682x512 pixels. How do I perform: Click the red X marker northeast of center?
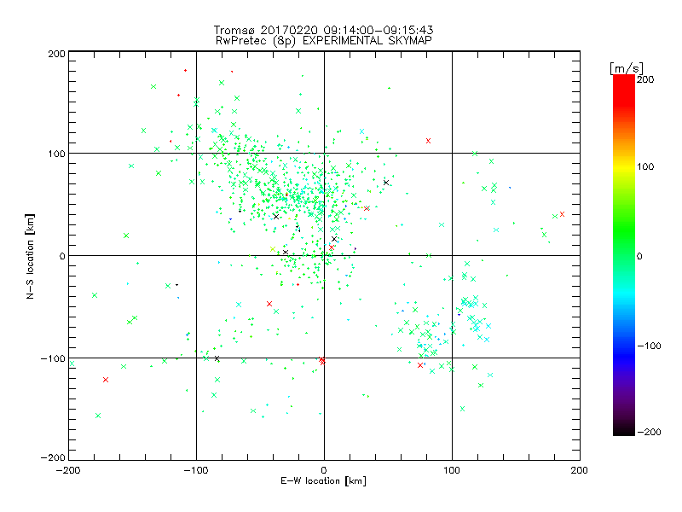point(429,141)
